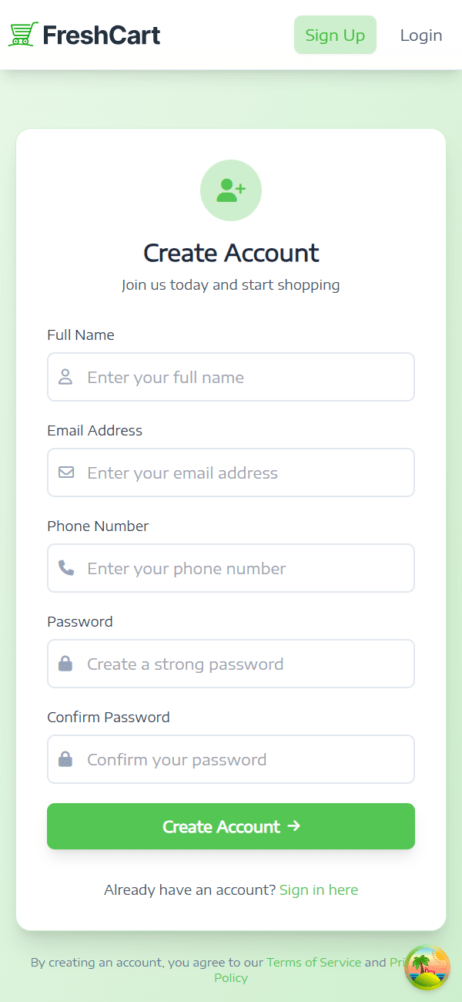
Task: Open the Login tab in header
Action: pos(421,35)
